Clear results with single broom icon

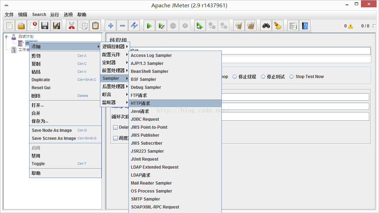click(x=239, y=26)
